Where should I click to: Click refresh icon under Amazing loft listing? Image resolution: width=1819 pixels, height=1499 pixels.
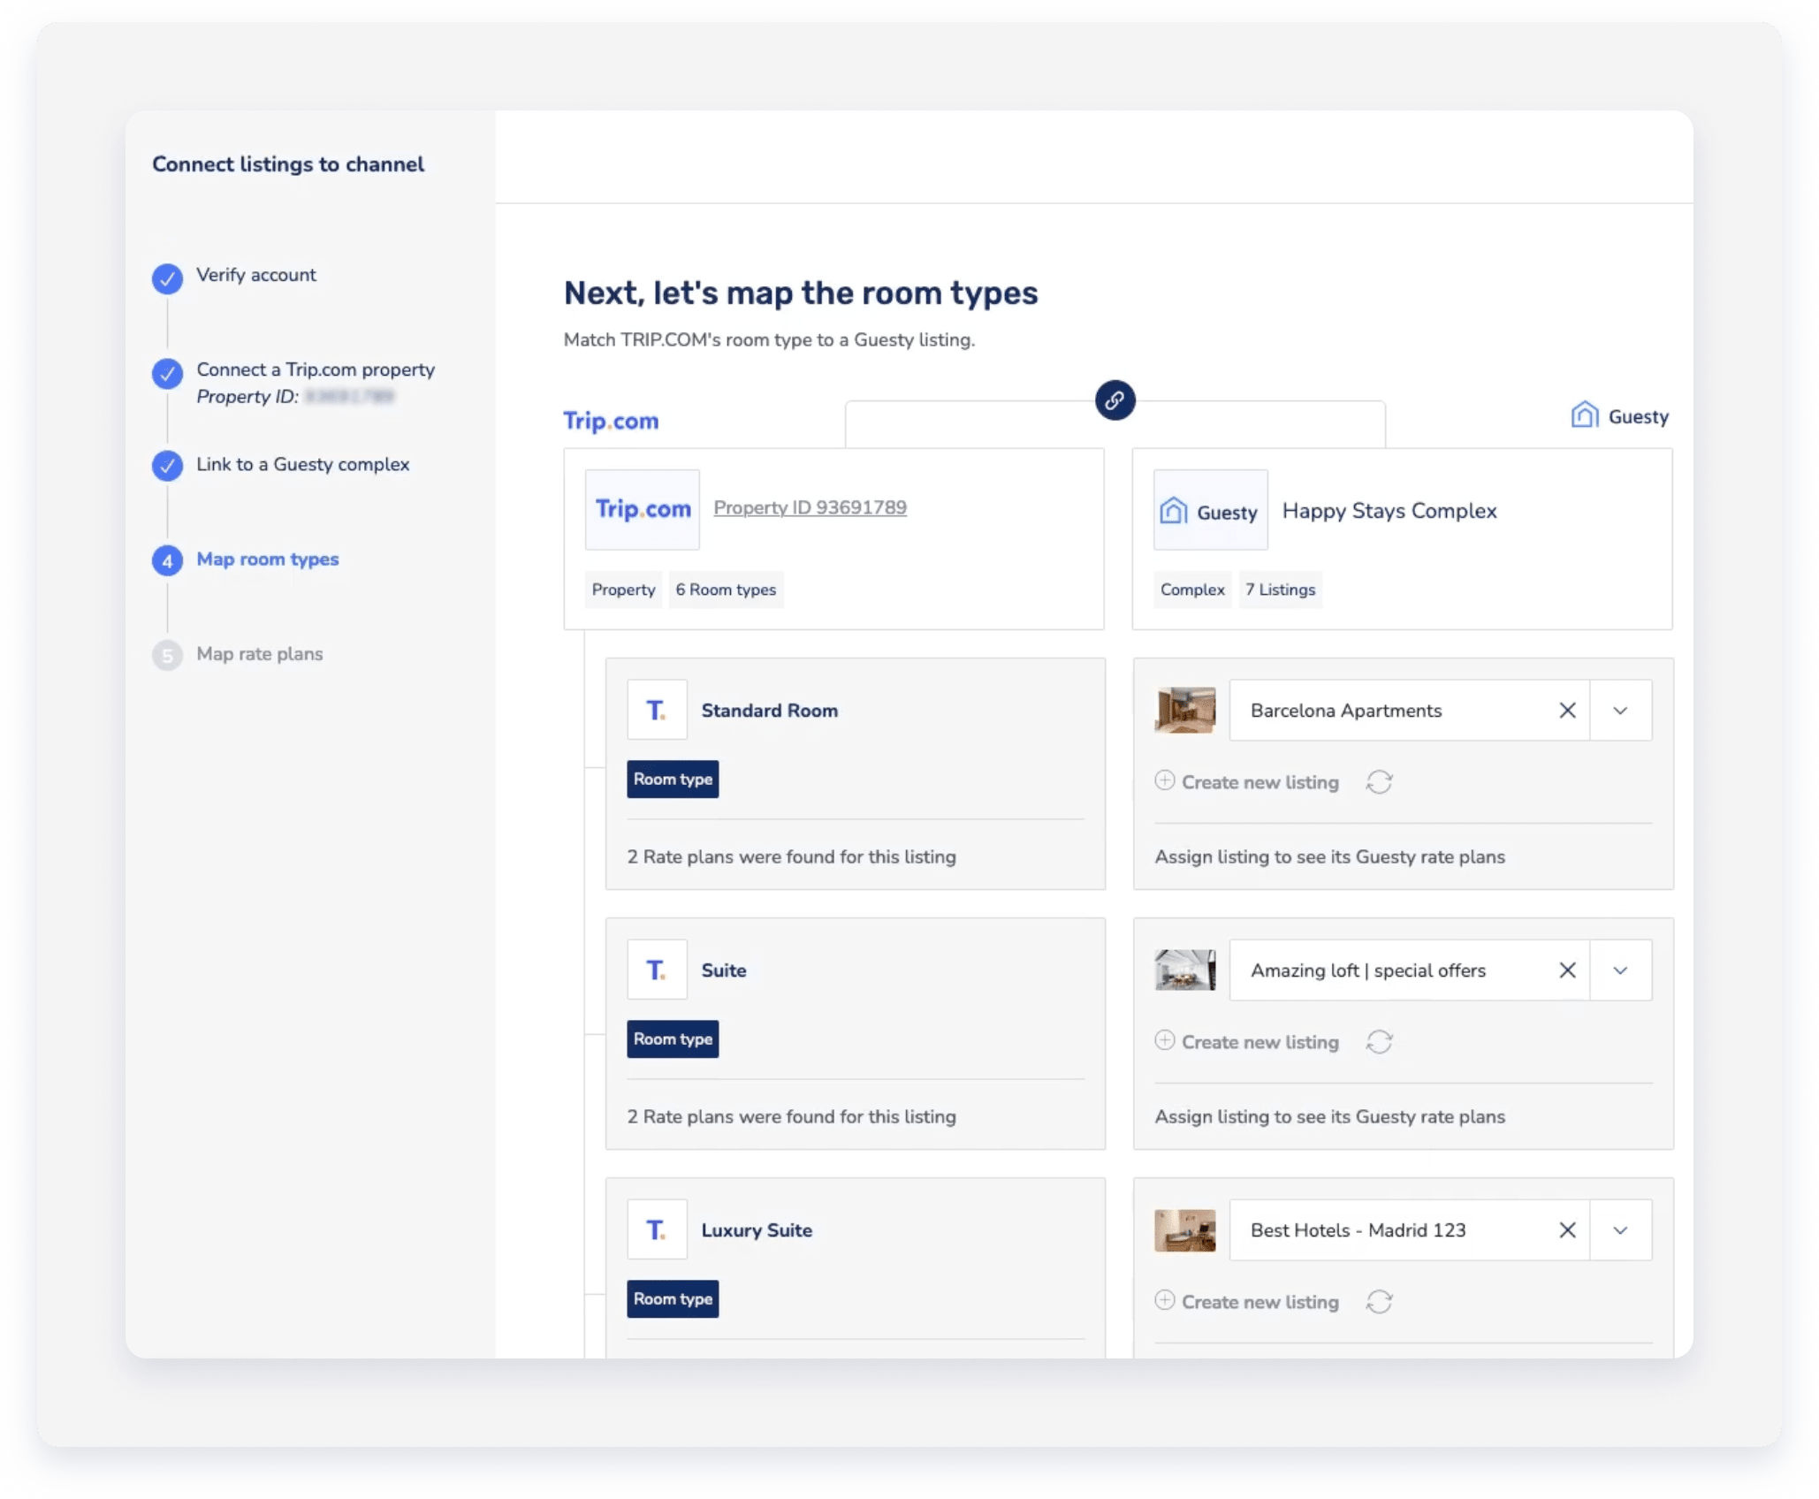coord(1379,1042)
